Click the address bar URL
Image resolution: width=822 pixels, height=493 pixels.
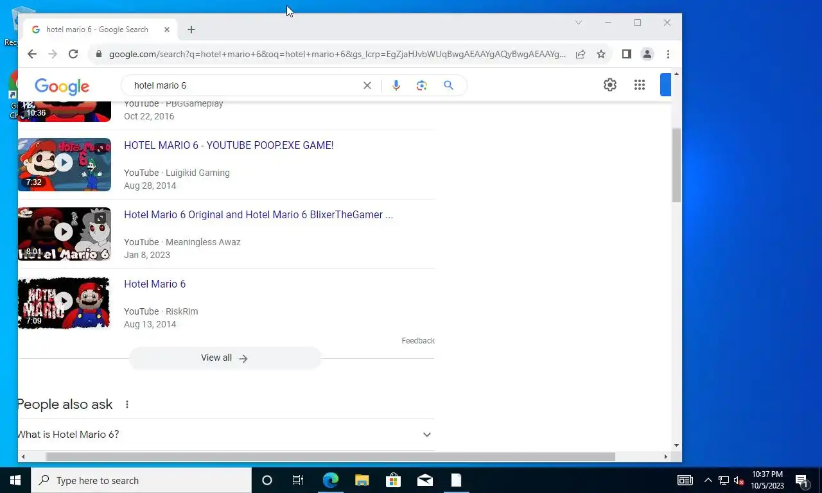[x=337, y=55]
